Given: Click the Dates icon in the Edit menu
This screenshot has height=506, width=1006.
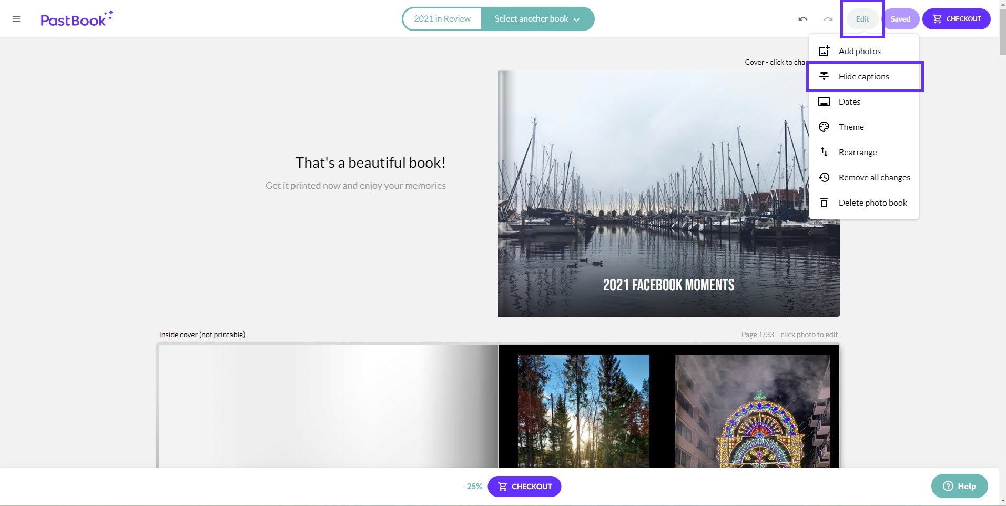Looking at the screenshot, I should coord(824,101).
